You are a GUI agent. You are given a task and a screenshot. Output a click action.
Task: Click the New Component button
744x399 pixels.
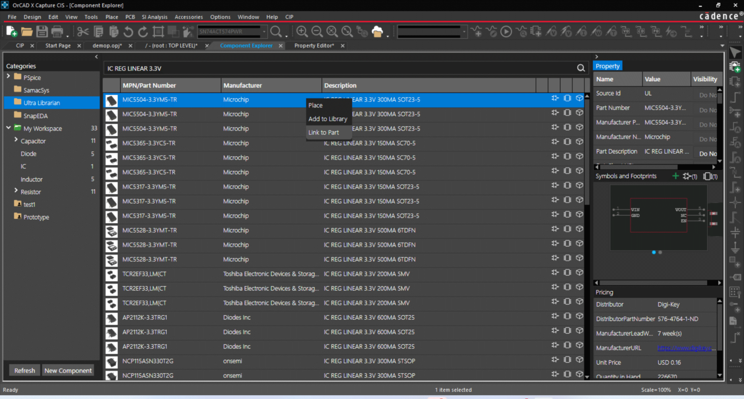point(68,370)
